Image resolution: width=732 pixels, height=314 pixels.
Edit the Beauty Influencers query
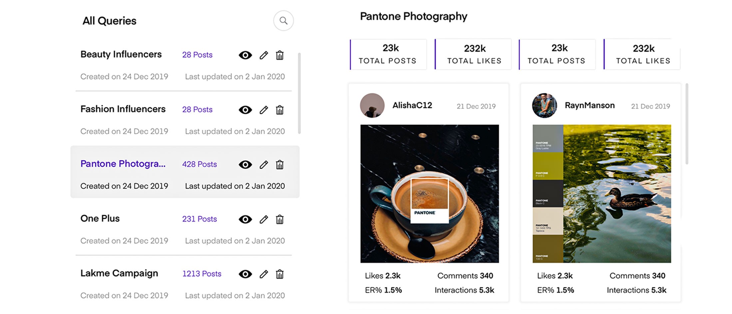pyautogui.click(x=264, y=55)
